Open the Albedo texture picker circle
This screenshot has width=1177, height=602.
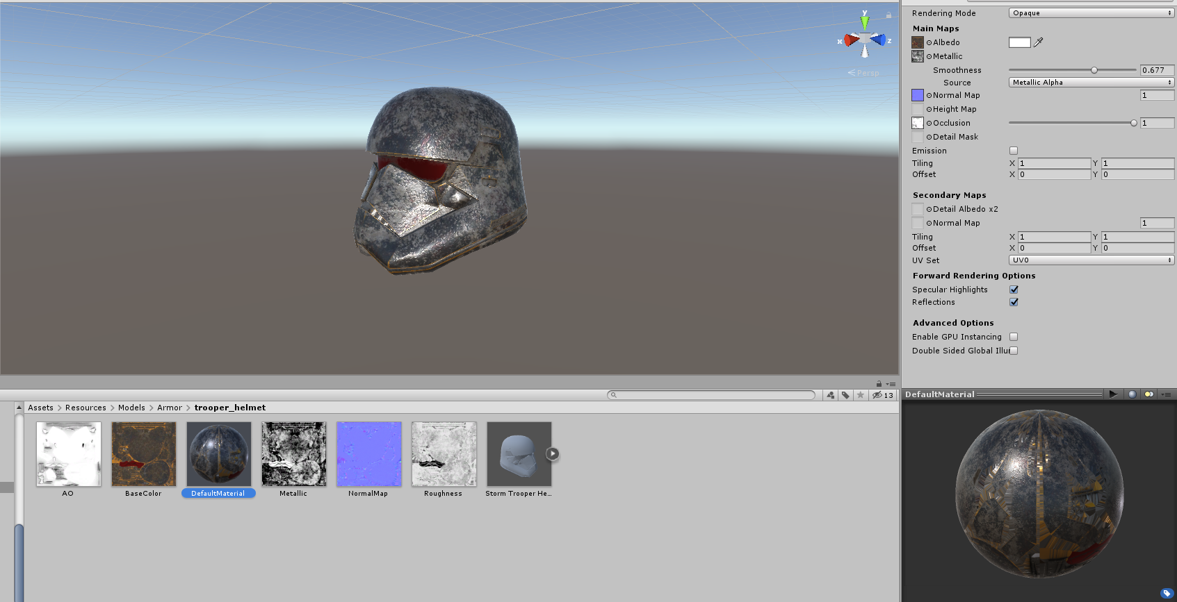929,43
